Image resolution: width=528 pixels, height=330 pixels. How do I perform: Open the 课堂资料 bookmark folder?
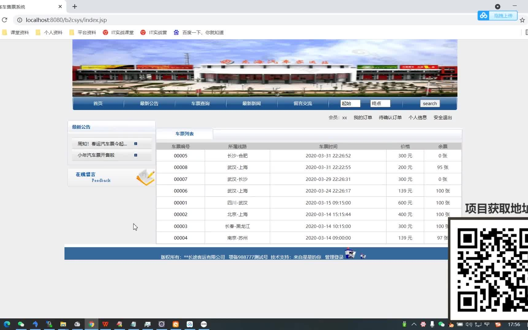coord(16,32)
